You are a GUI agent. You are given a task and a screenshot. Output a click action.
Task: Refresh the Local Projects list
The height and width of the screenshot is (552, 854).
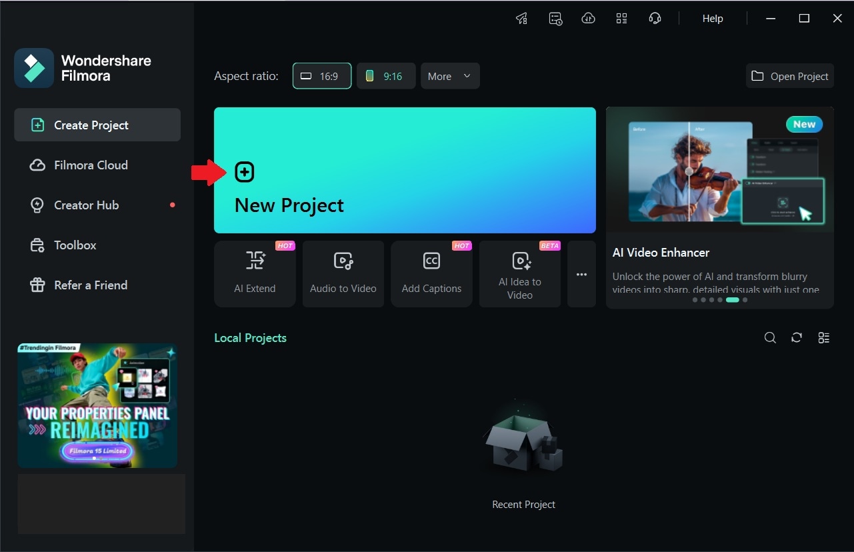click(x=797, y=337)
